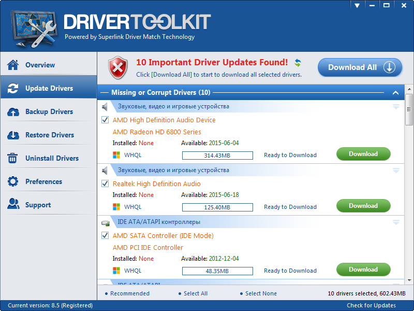Click the red shield warning icon
The width and height of the screenshot is (414, 311).
coord(118,68)
